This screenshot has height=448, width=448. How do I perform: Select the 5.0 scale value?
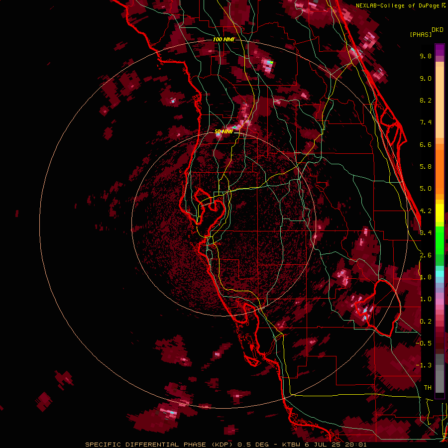click(x=426, y=189)
